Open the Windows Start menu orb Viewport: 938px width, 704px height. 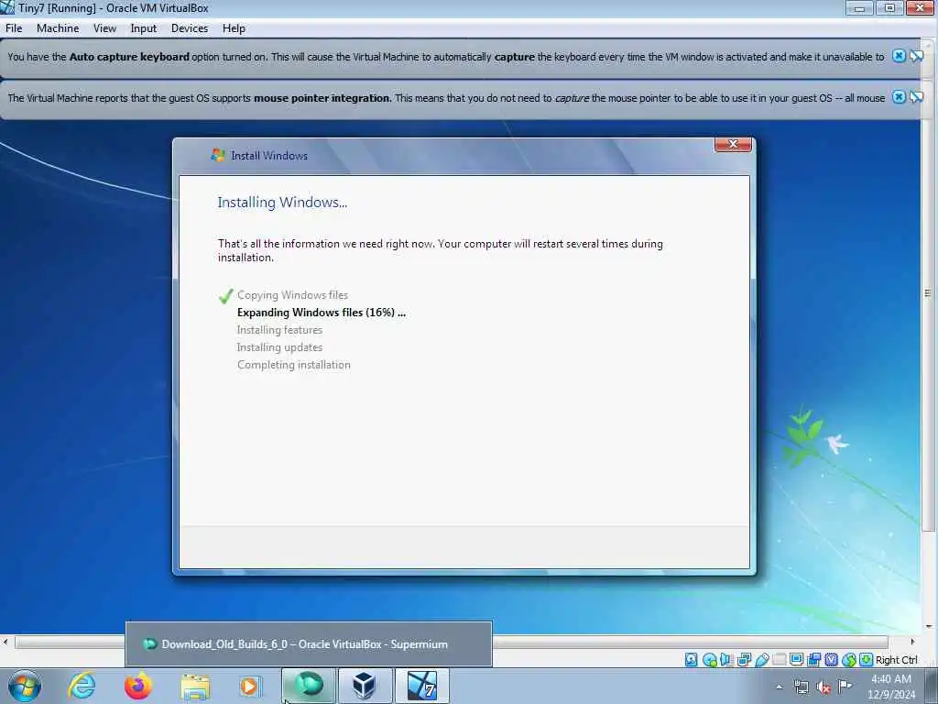click(x=25, y=686)
